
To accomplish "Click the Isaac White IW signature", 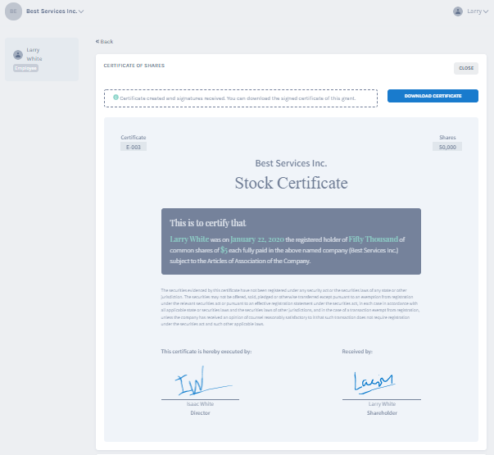I will pos(203,381).
